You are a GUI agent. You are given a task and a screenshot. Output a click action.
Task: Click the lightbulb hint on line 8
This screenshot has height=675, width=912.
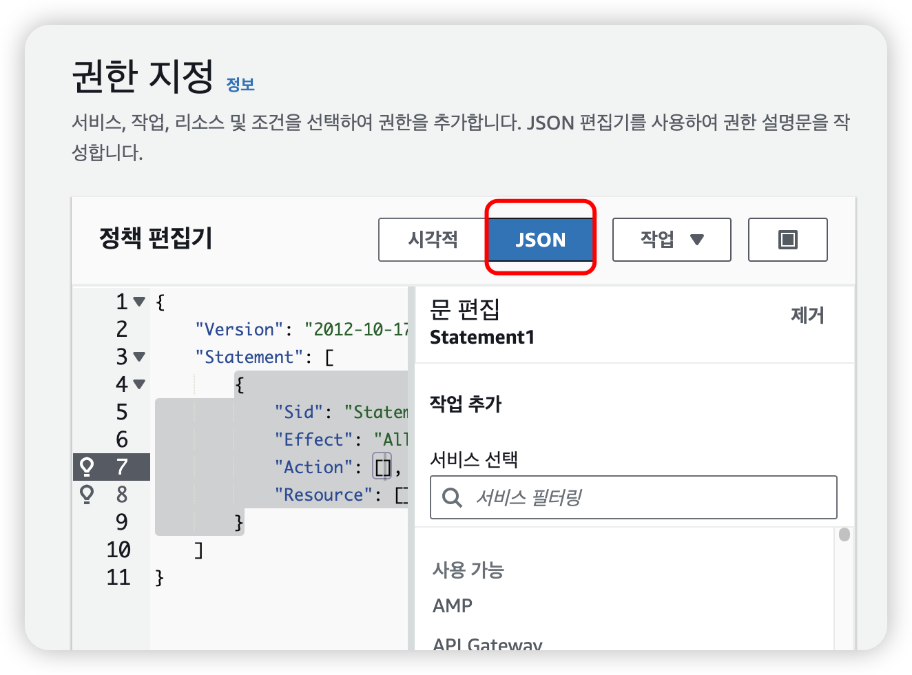87,495
